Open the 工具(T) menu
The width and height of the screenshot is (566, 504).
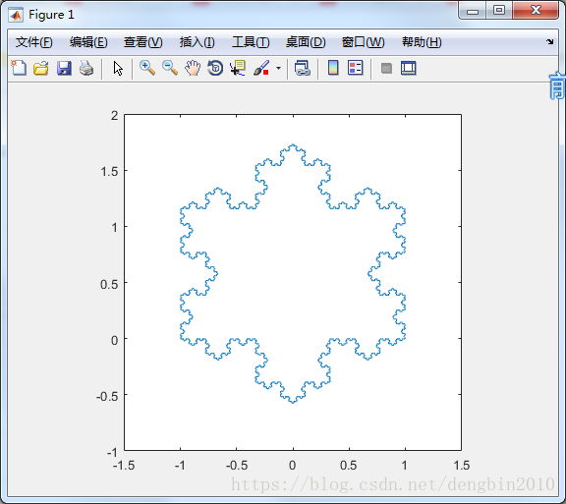(x=251, y=42)
